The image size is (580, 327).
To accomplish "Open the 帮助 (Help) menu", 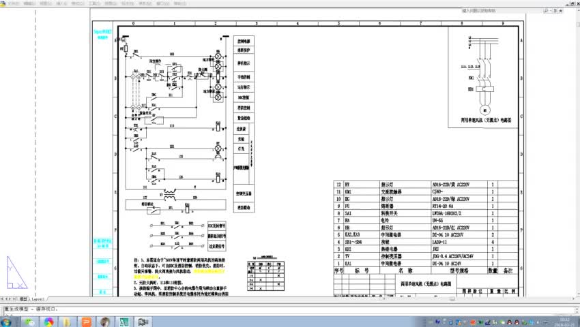I will click(179, 3).
